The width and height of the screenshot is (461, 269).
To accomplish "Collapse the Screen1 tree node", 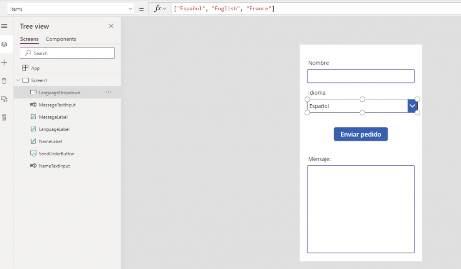I will [x=18, y=80].
